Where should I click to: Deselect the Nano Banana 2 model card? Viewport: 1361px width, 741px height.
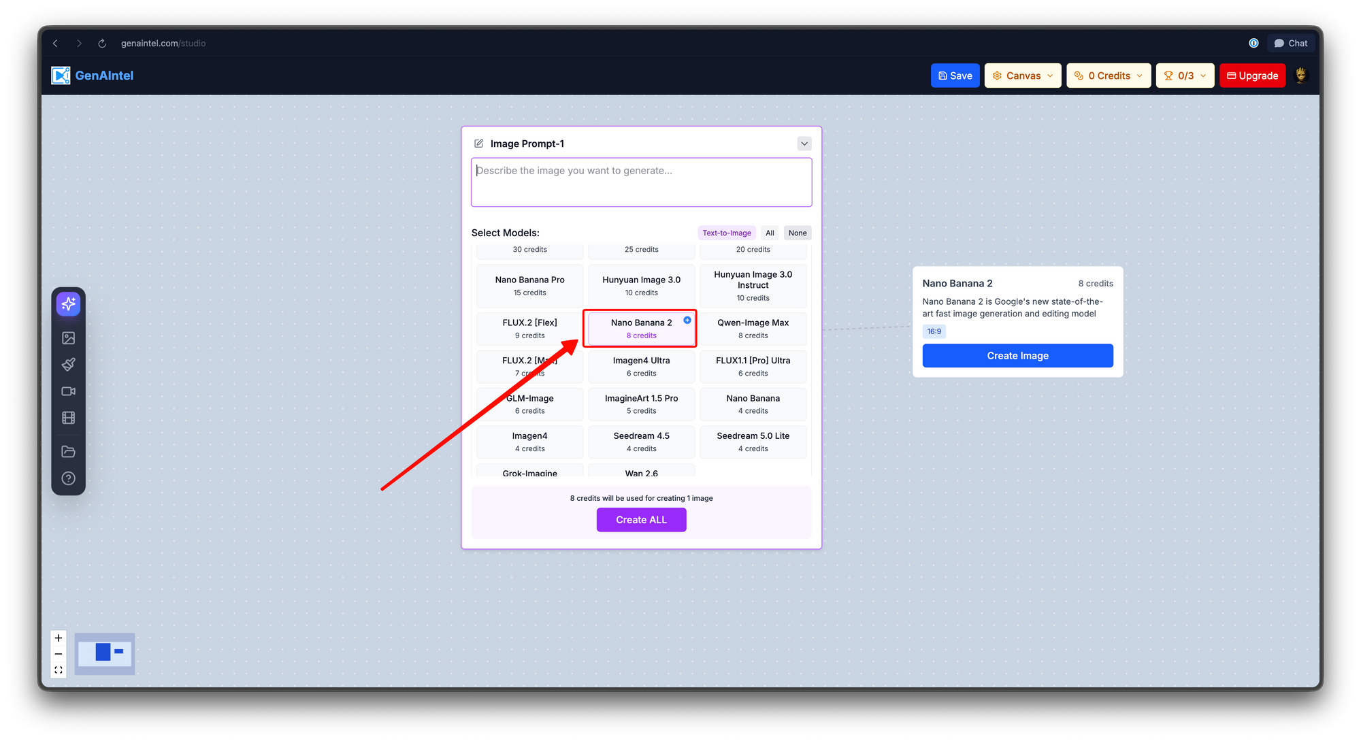(642, 329)
